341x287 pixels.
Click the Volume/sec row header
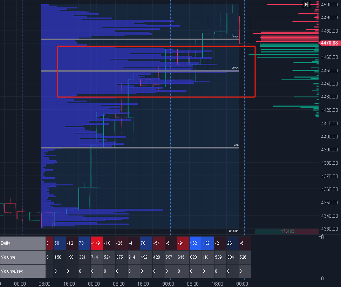coord(23,271)
